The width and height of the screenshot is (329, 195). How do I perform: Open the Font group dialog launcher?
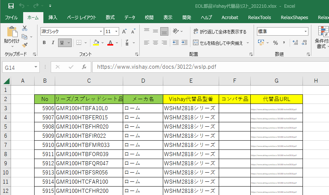pos(137,54)
